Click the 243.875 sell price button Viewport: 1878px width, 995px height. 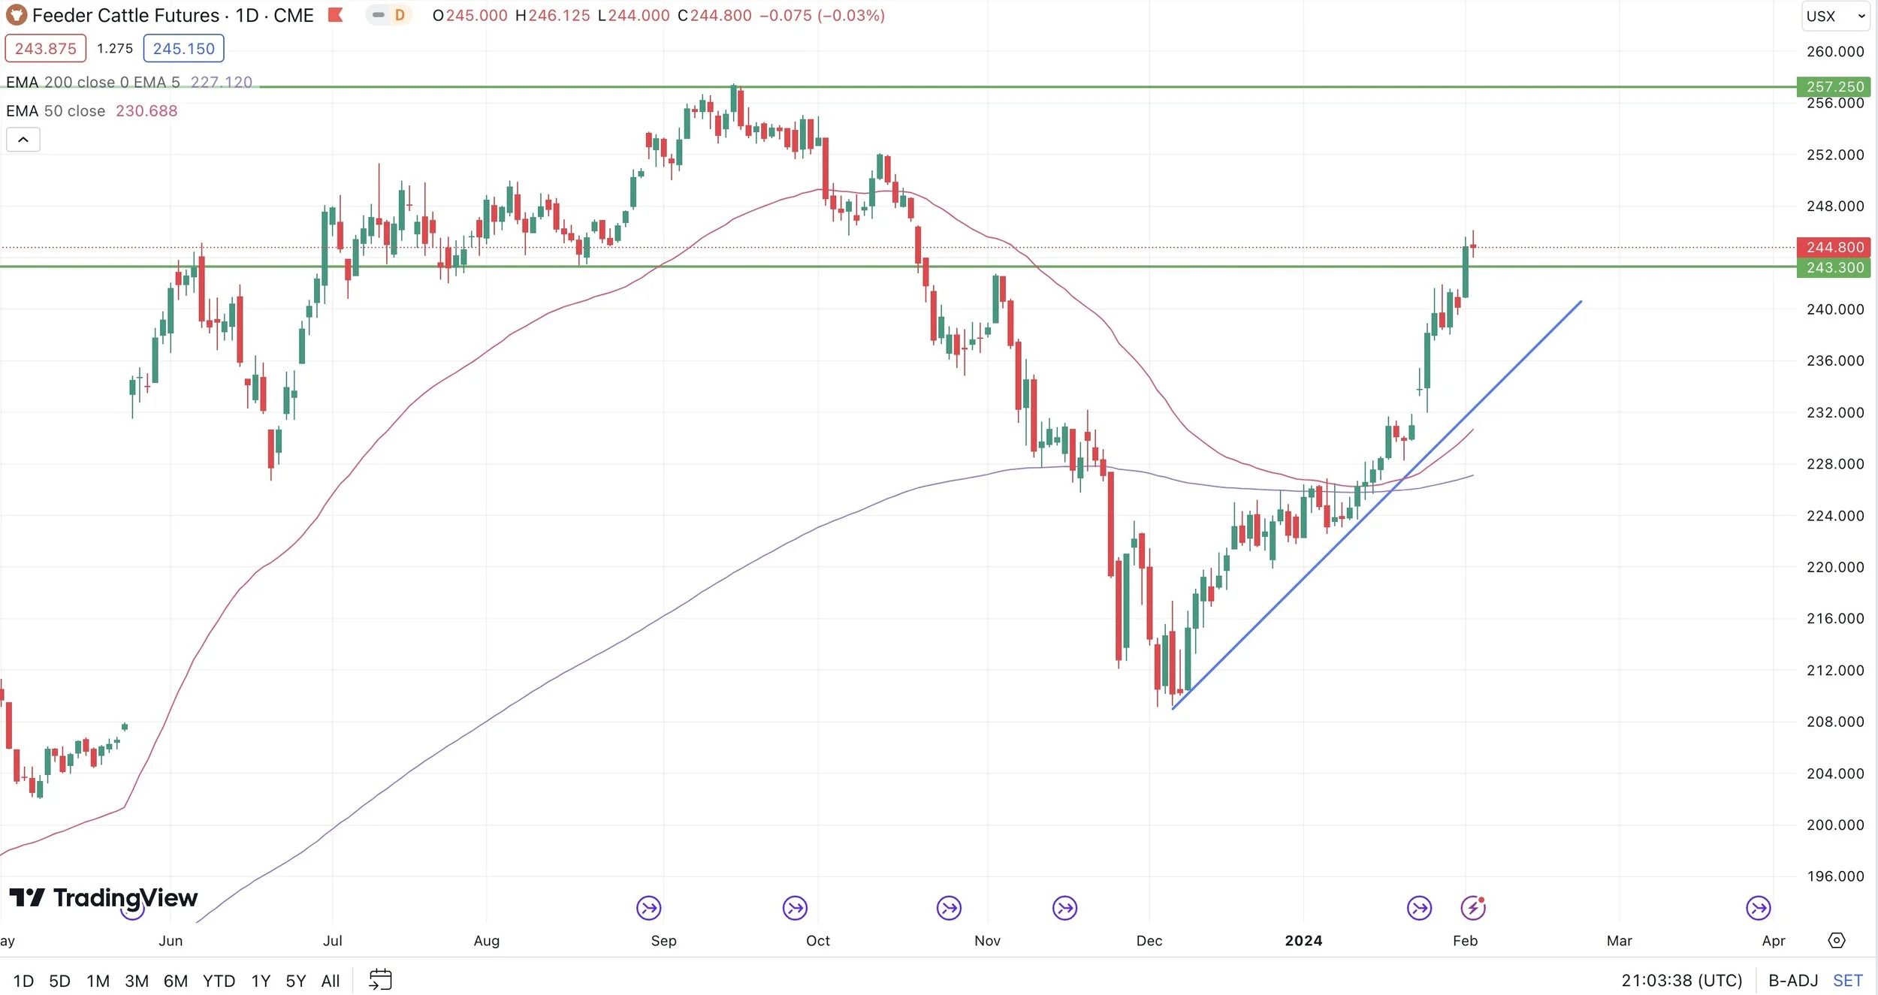tap(46, 49)
